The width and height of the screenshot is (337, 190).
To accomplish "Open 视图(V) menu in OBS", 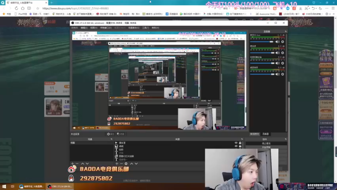I will pos(94,28).
